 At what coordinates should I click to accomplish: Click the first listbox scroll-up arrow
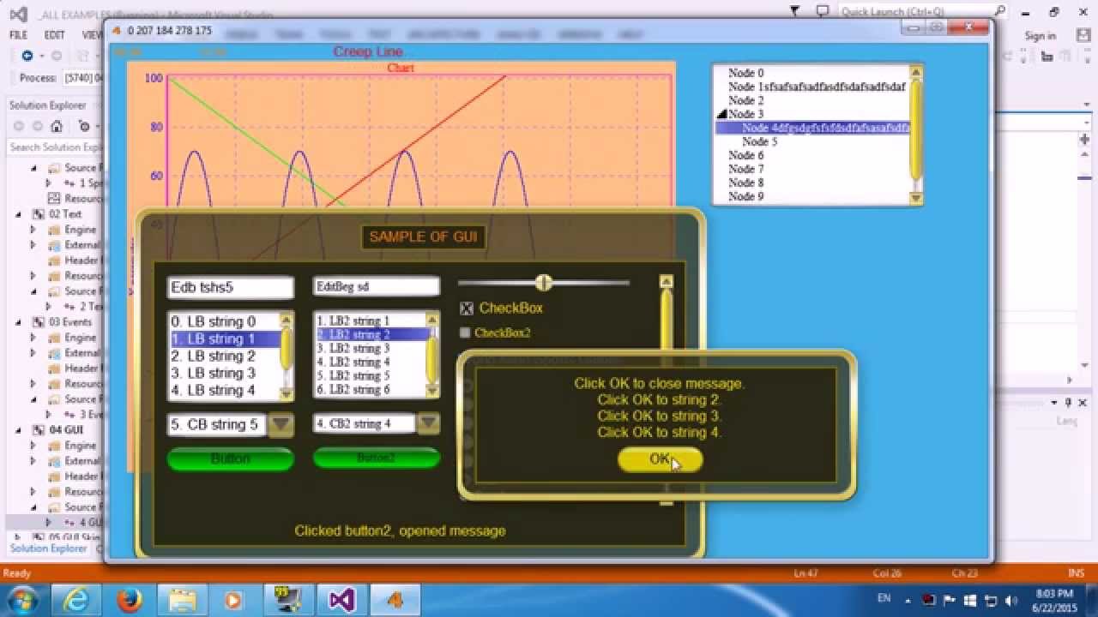[287, 320]
